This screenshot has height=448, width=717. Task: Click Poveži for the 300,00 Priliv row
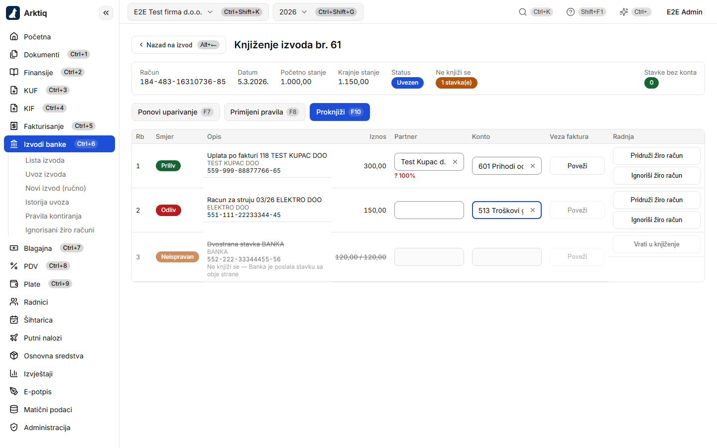577,166
